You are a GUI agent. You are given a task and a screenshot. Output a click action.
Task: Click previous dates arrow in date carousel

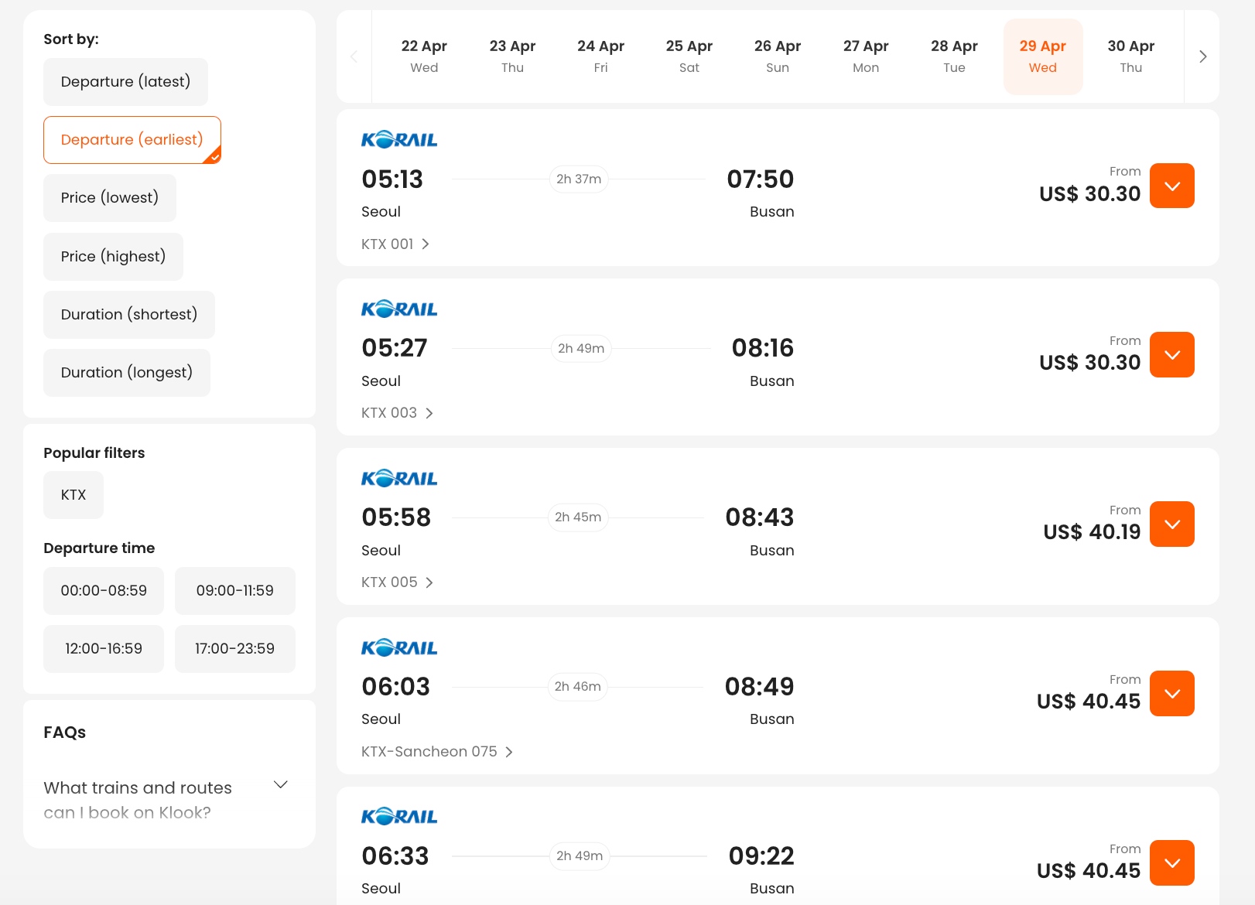pos(354,56)
